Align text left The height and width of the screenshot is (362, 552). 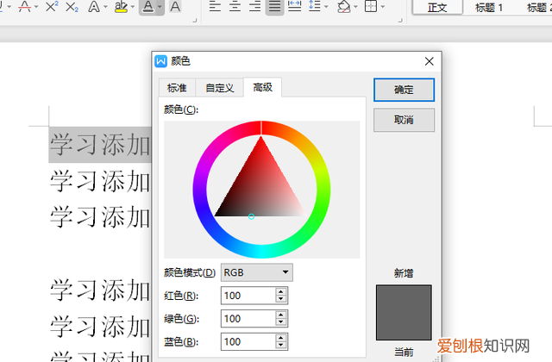point(215,6)
